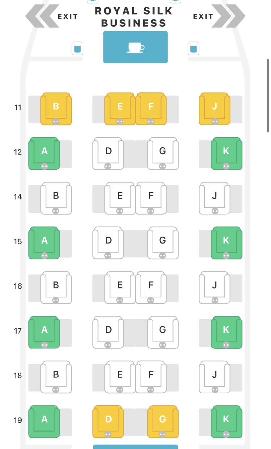Screen dimensions: 271x449
Task: Select green seat 19K
Action: click(226, 421)
